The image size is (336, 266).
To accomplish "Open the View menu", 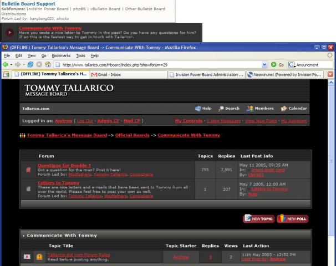I will tap(32, 55).
